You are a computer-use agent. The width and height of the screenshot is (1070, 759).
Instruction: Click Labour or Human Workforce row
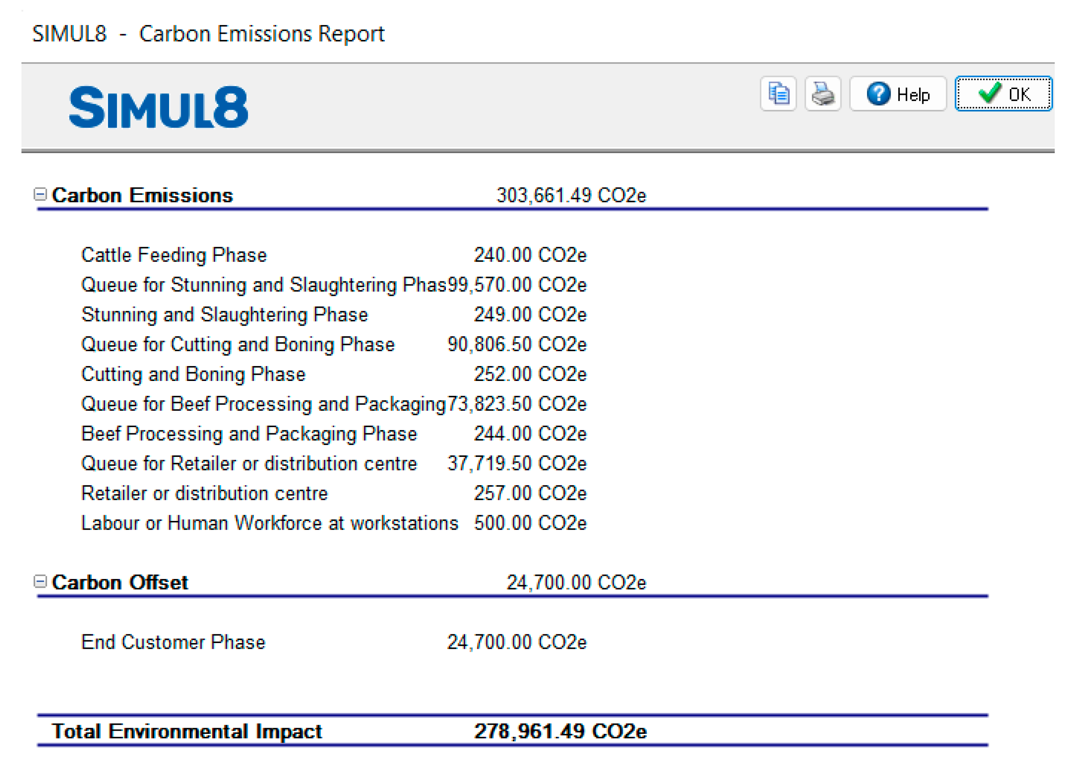[x=270, y=523]
